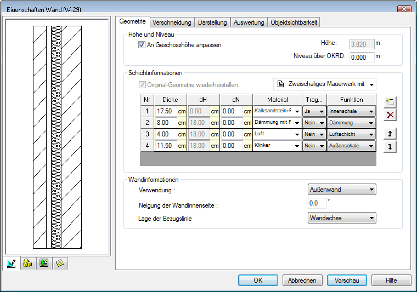Click the Vorschau button

click(x=347, y=280)
